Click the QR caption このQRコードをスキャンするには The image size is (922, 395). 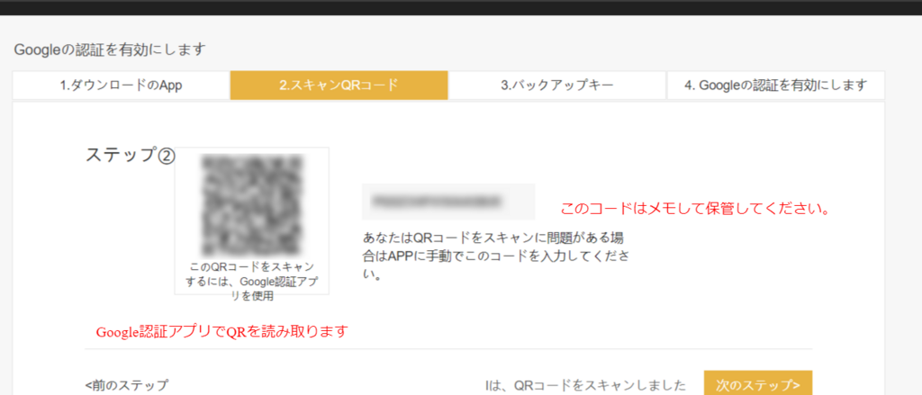coord(251,281)
